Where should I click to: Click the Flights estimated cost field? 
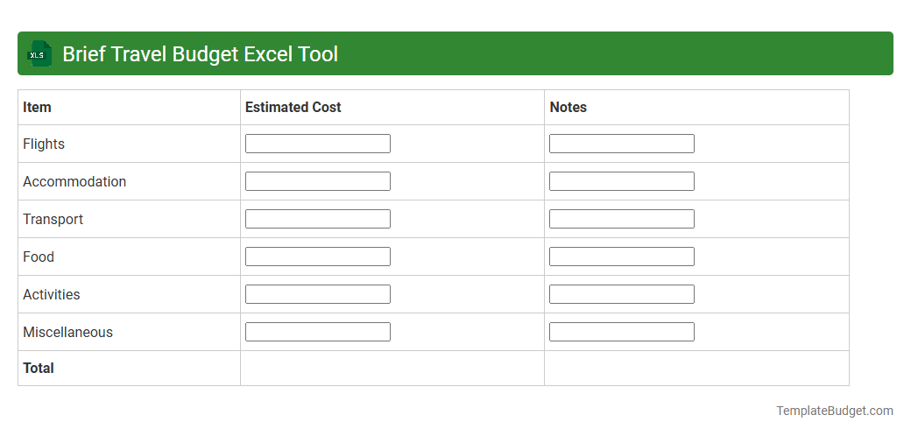(x=318, y=144)
